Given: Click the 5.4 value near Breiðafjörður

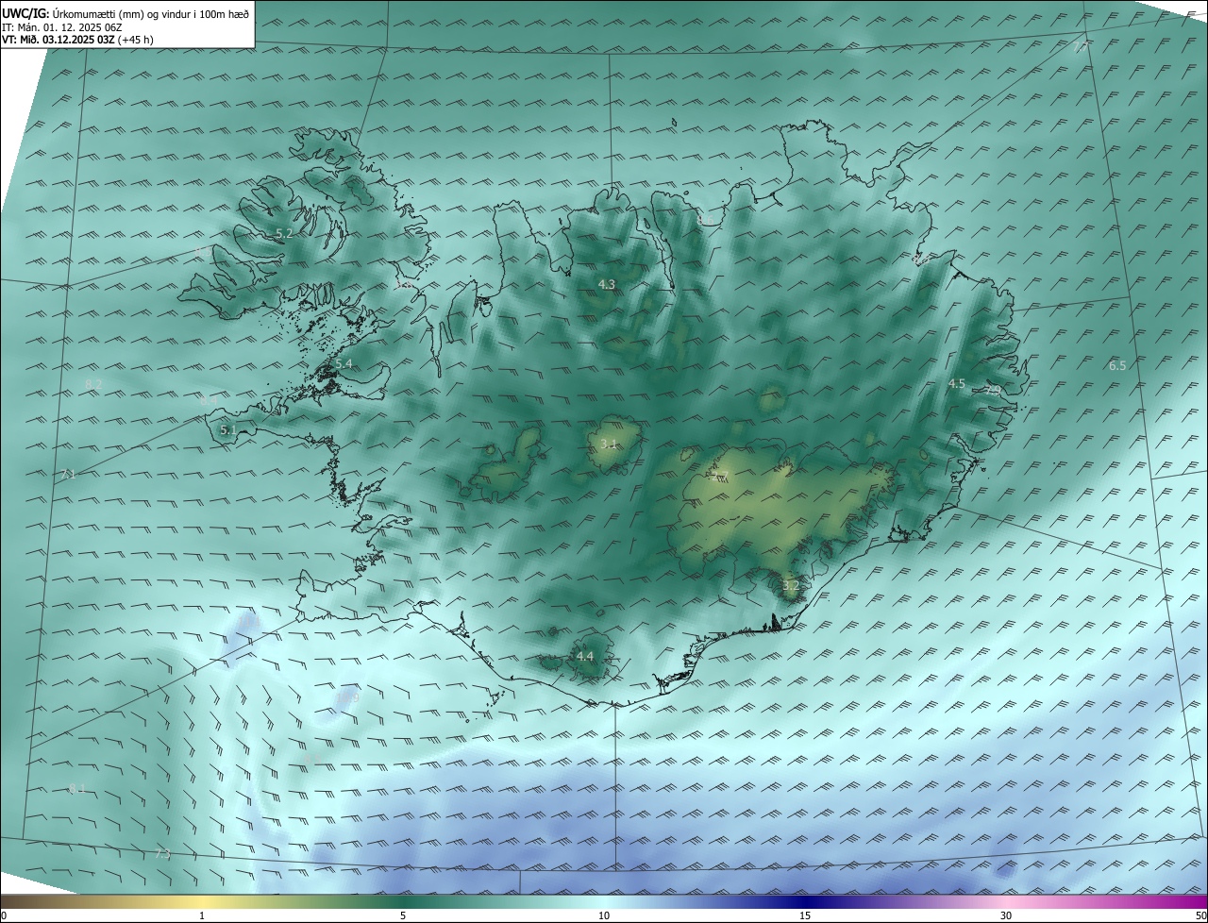Looking at the screenshot, I should [x=344, y=364].
